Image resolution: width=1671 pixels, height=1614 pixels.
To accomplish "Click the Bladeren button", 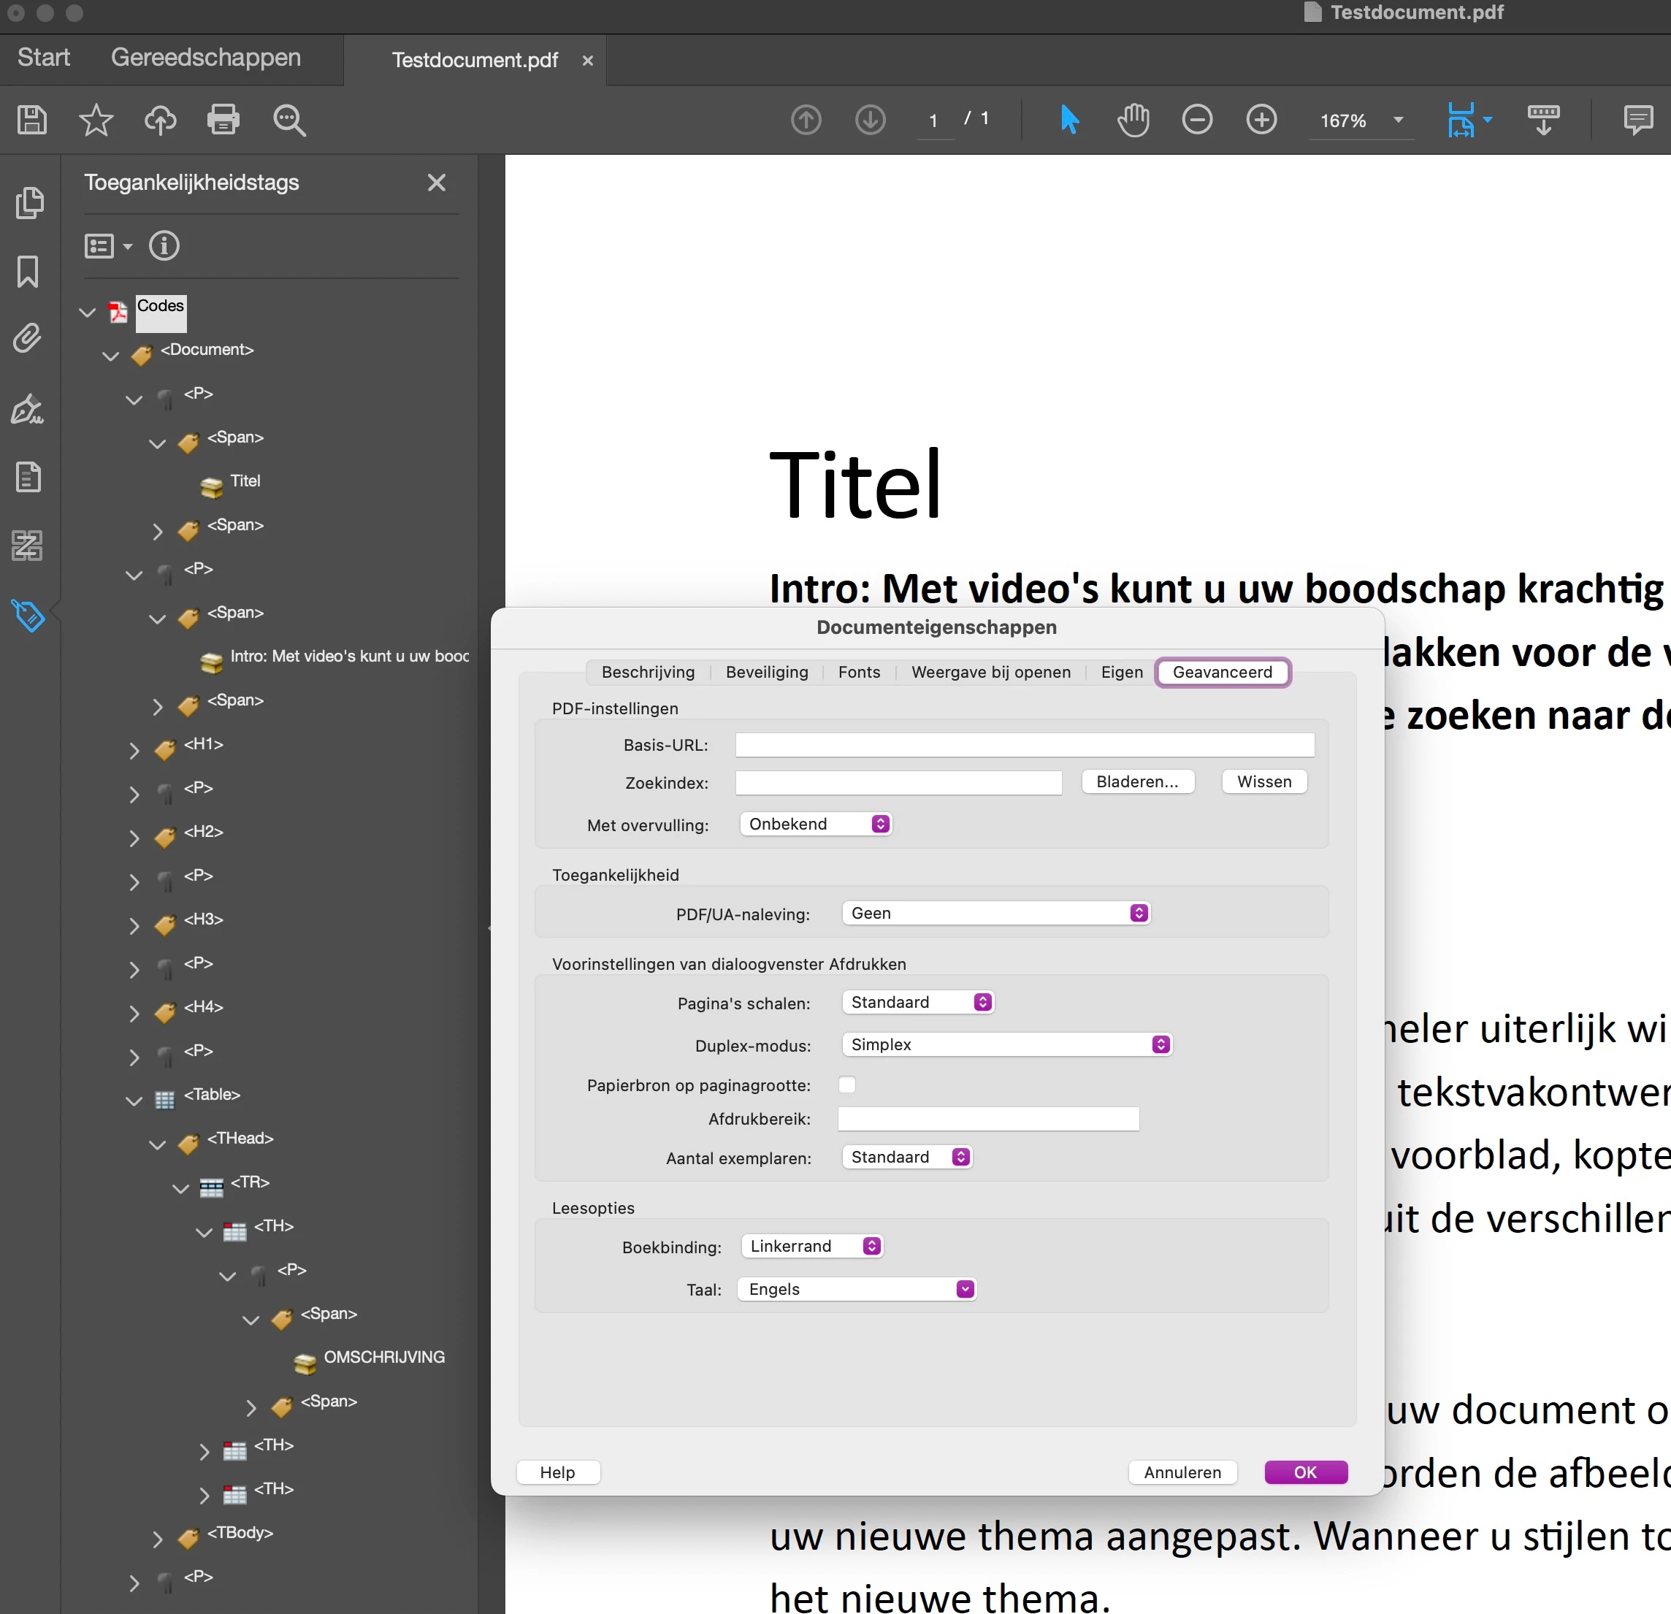I will [1137, 782].
